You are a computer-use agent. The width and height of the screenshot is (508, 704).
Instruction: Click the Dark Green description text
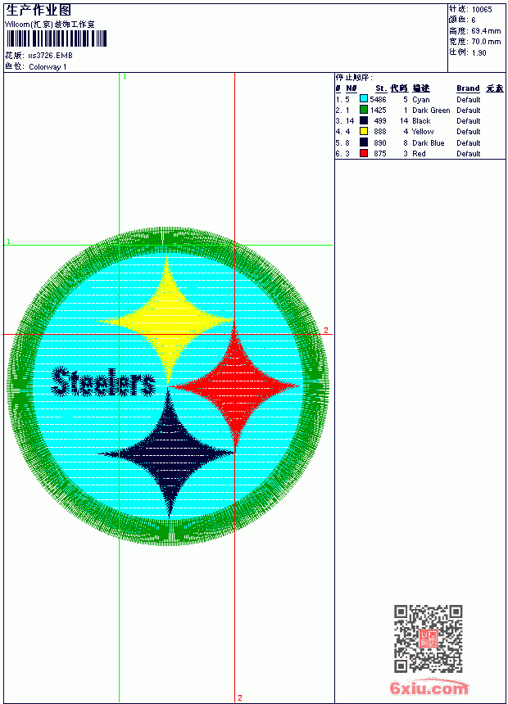pyautogui.click(x=431, y=111)
